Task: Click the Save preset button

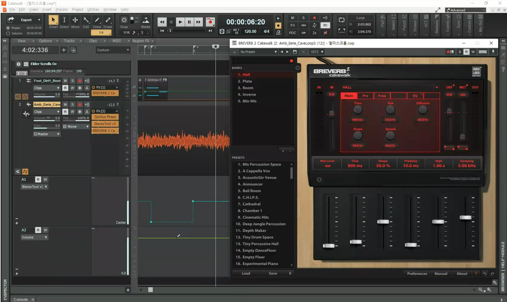Action: (273, 273)
